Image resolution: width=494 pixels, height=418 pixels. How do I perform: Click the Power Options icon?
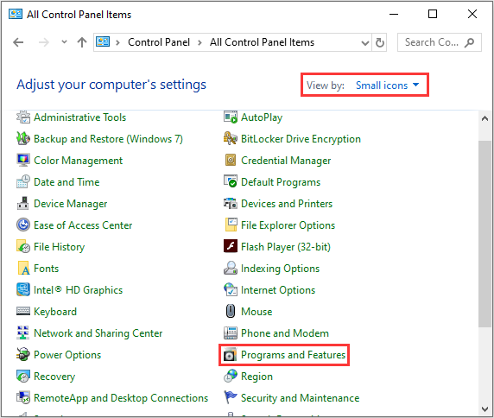(x=23, y=355)
